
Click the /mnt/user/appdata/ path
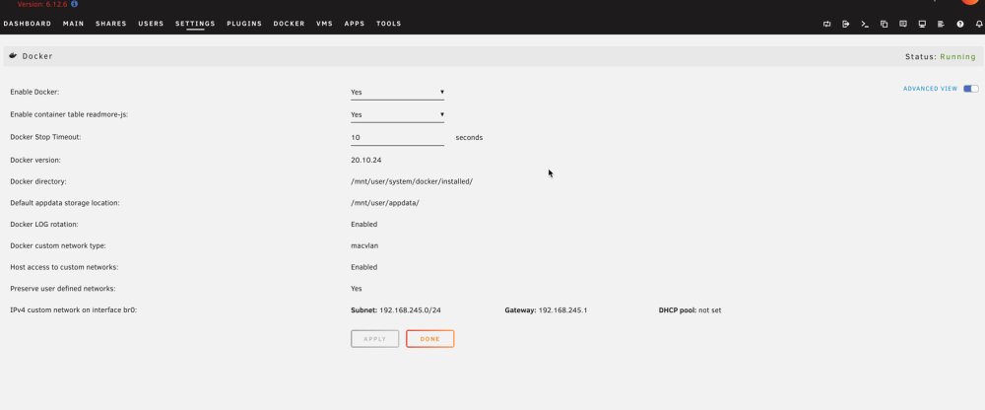pos(385,203)
